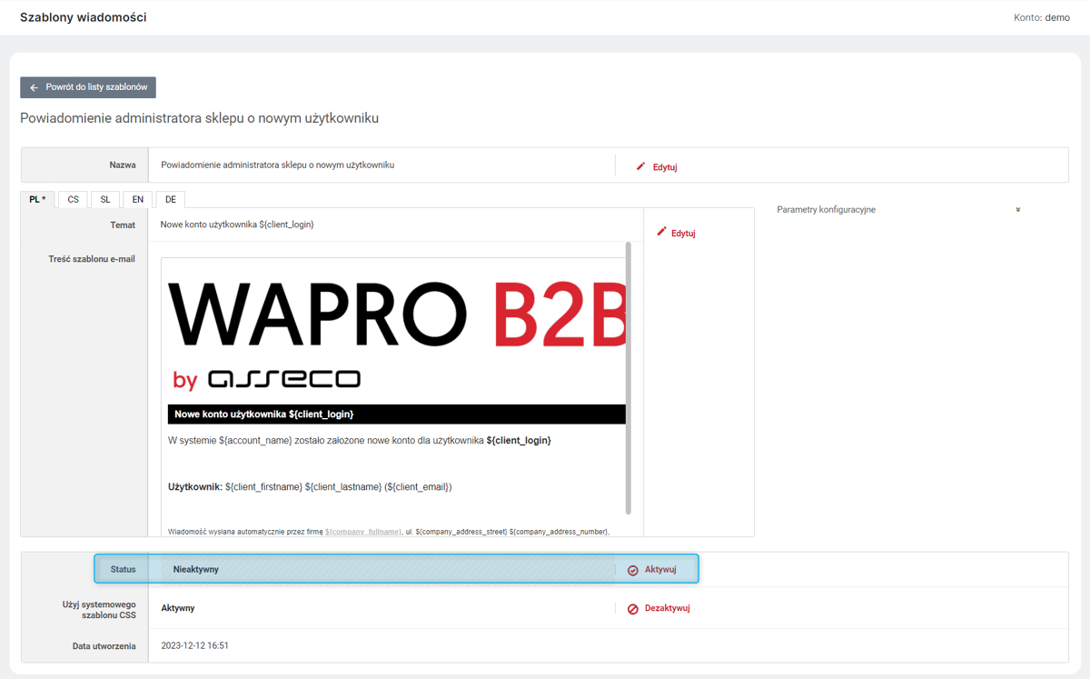
Task: Click the Aktywny value in CSS row
Action: point(178,608)
